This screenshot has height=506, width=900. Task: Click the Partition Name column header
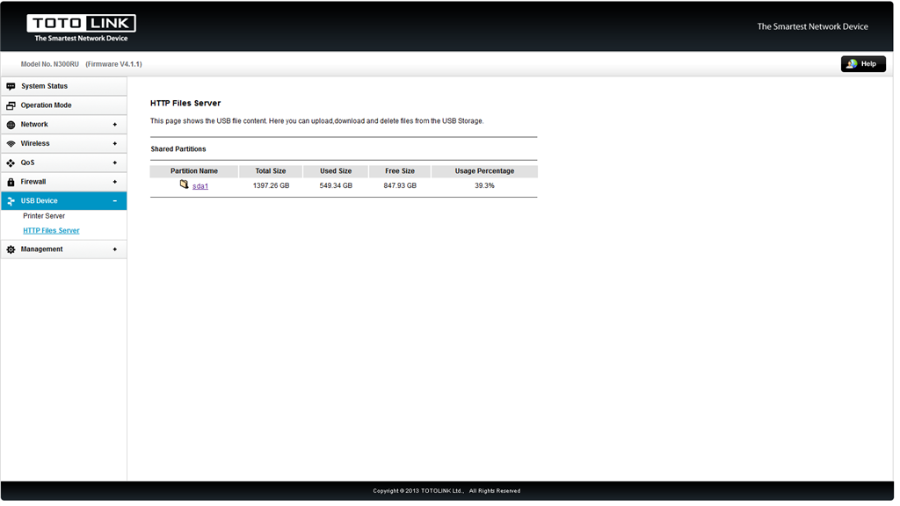tap(194, 171)
